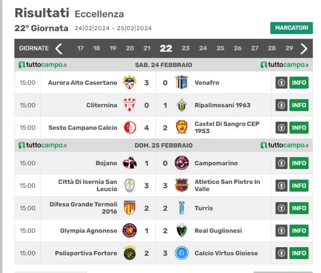Open the Aurora Alto Casertano team crest

tap(129, 83)
